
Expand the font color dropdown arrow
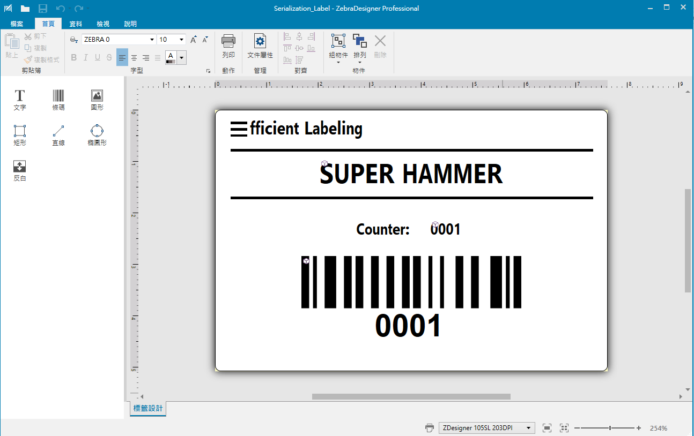tap(182, 58)
